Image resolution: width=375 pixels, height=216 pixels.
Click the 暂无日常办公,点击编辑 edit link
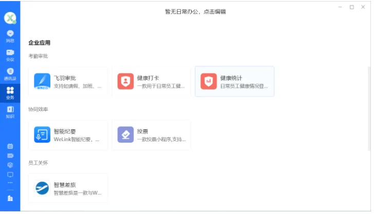point(195,12)
